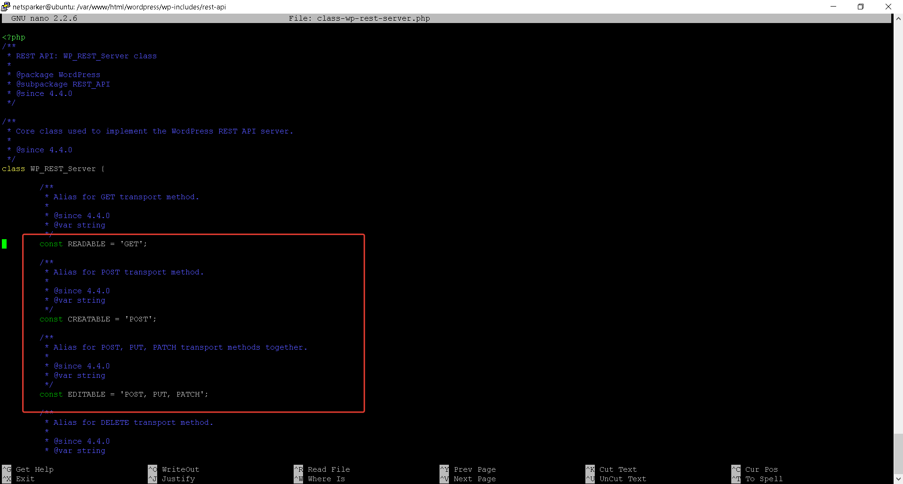Click the Justify label
This screenshot has height=484, width=903.
point(178,479)
